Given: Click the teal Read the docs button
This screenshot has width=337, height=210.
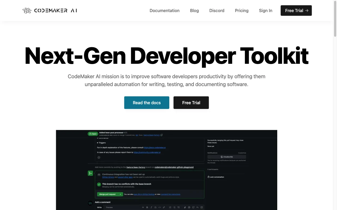Looking at the screenshot, I should (x=147, y=103).
